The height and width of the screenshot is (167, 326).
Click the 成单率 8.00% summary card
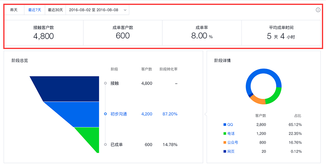pos(202,33)
